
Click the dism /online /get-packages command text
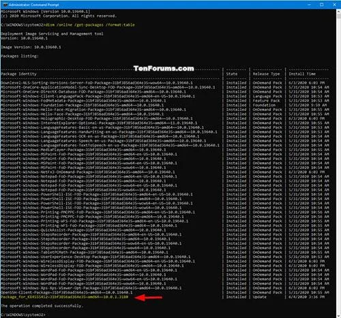point(90,25)
